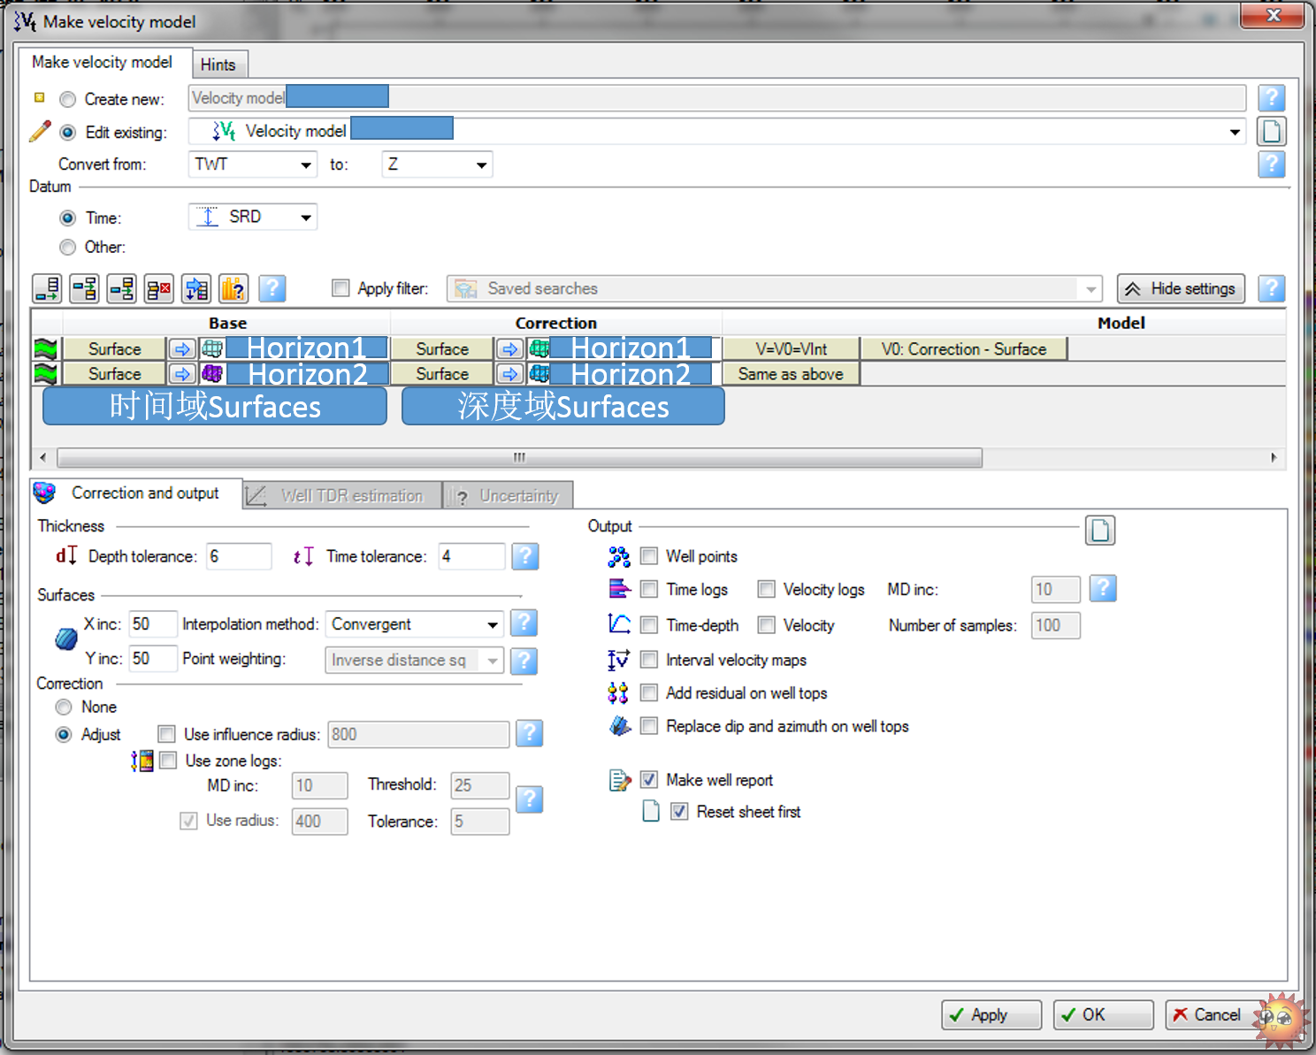Click the help icon on Convert from row

tap(1271, 164)
